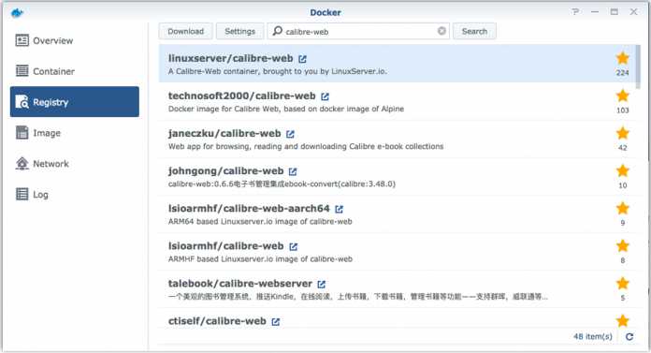
Task: Open the Overview section
Action: 75,40
